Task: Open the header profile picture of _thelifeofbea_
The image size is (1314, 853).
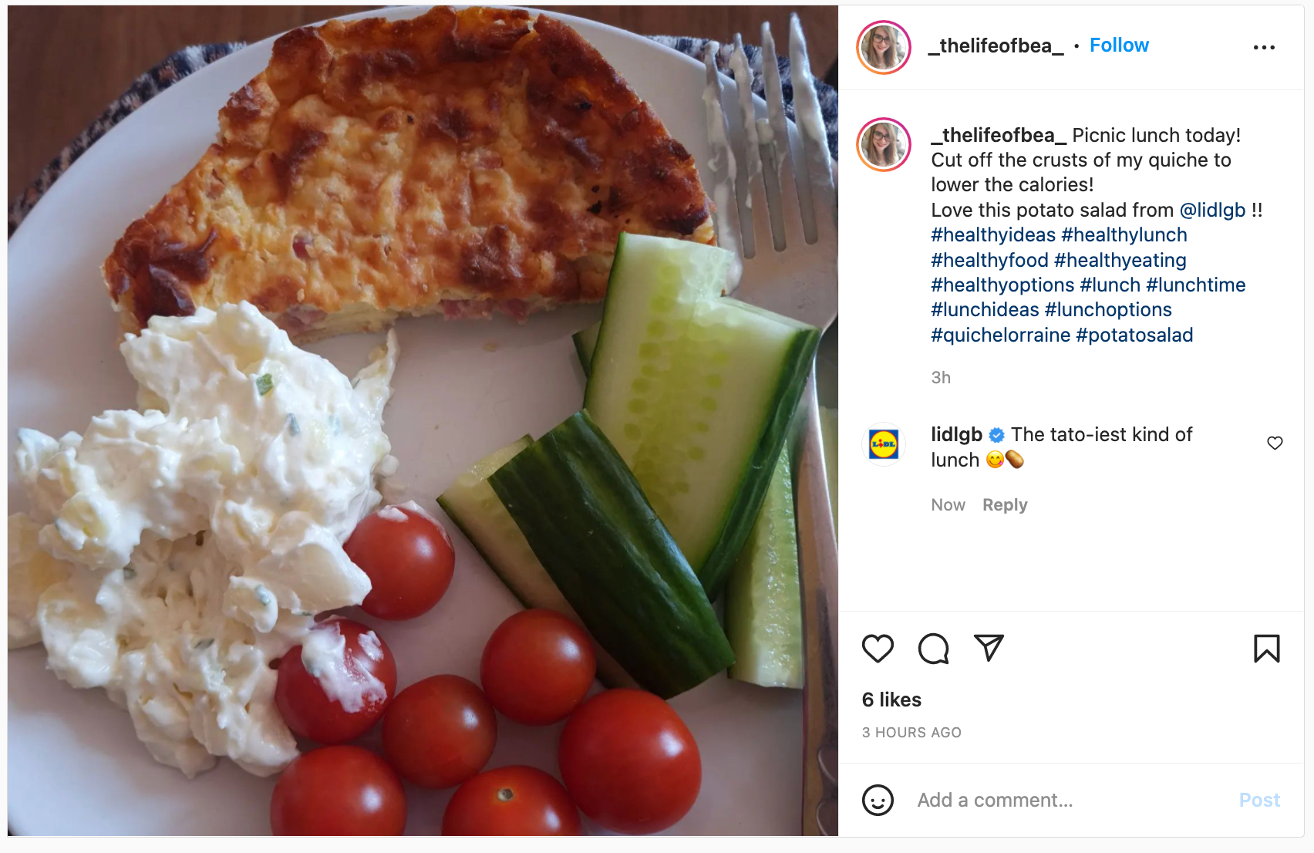Action: tap(884, 47)
